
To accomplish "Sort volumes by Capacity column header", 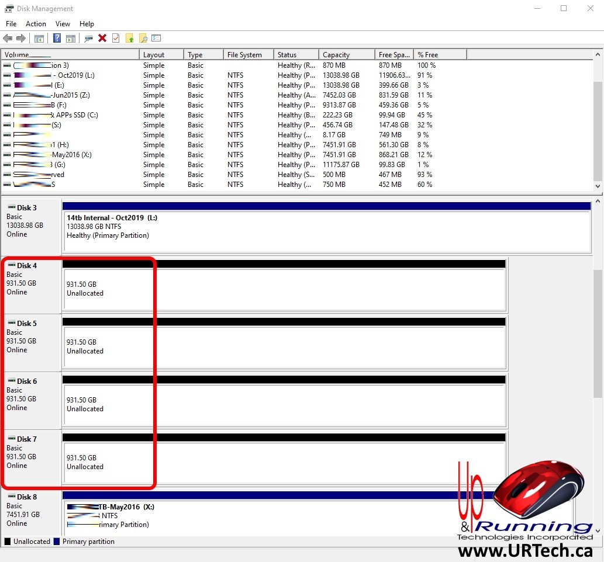I will click(346, 55).
